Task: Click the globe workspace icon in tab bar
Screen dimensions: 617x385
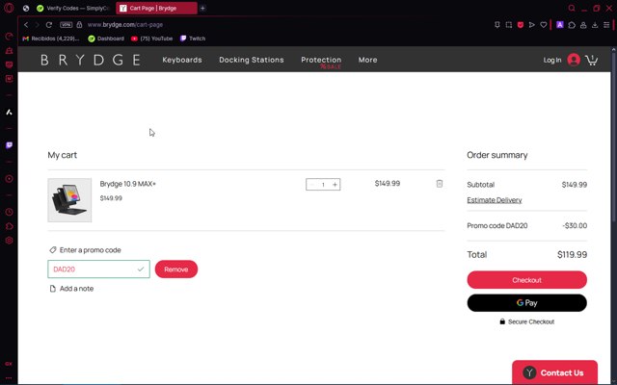Action: (26, 9)
